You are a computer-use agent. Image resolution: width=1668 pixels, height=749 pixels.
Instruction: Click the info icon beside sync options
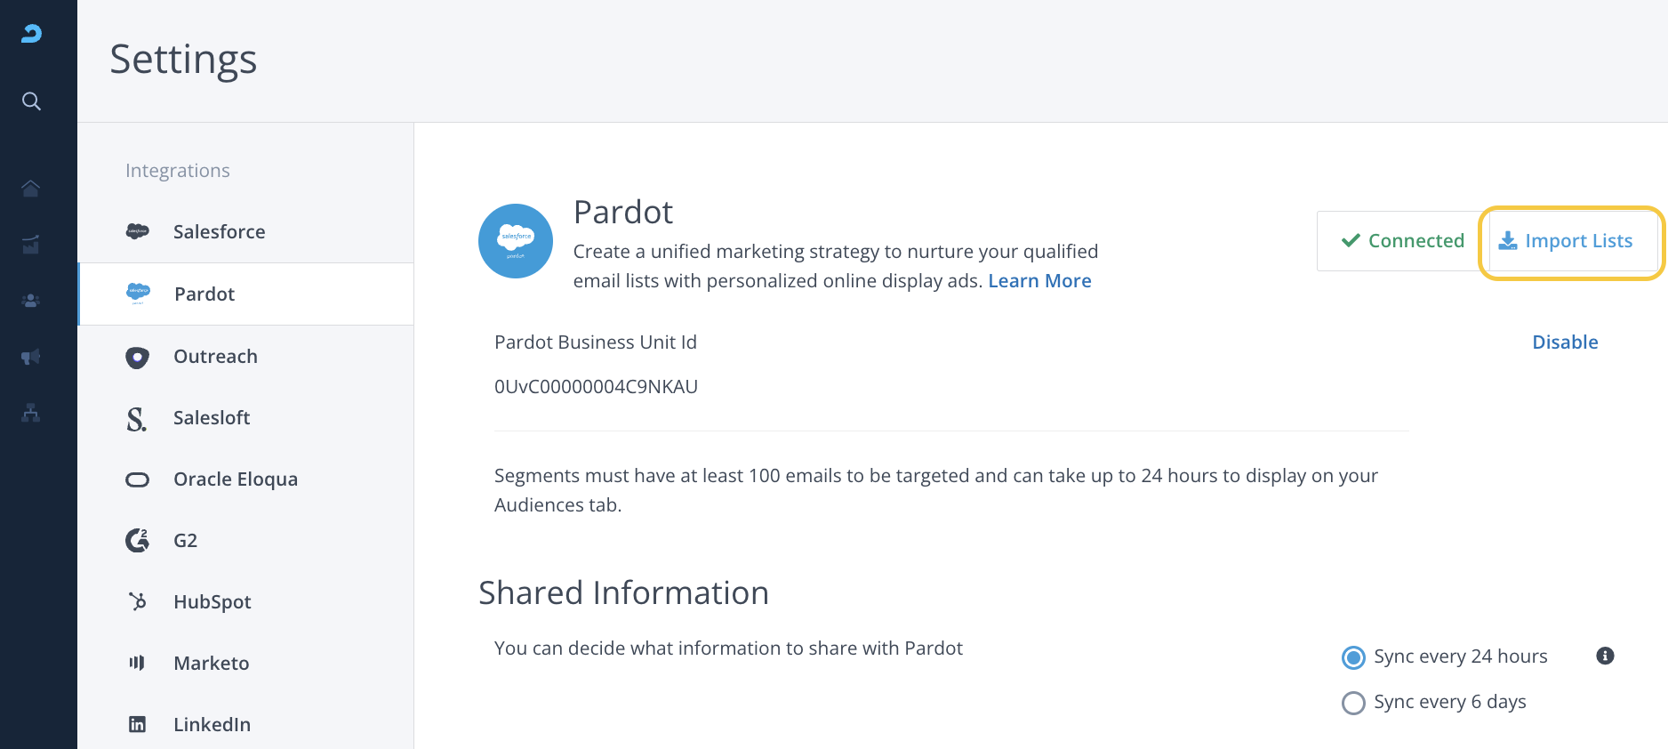point(1605,656)
